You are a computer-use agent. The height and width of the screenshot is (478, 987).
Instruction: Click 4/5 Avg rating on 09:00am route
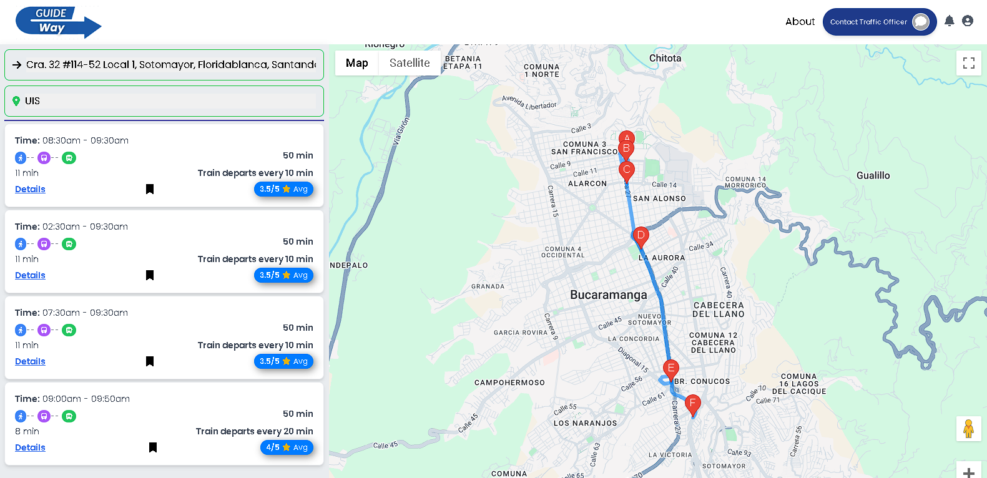(287, 447)
